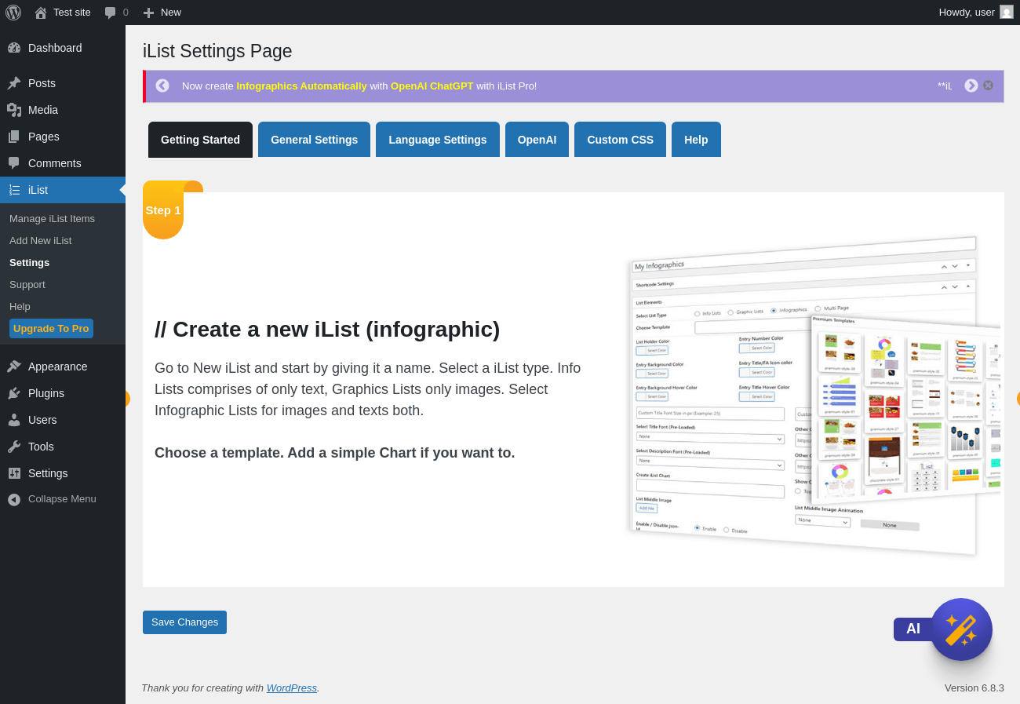Click the Upgrade To Pro button

(51, 329)
